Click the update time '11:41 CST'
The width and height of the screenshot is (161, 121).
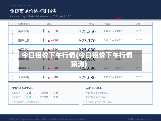tap(101, 97)
